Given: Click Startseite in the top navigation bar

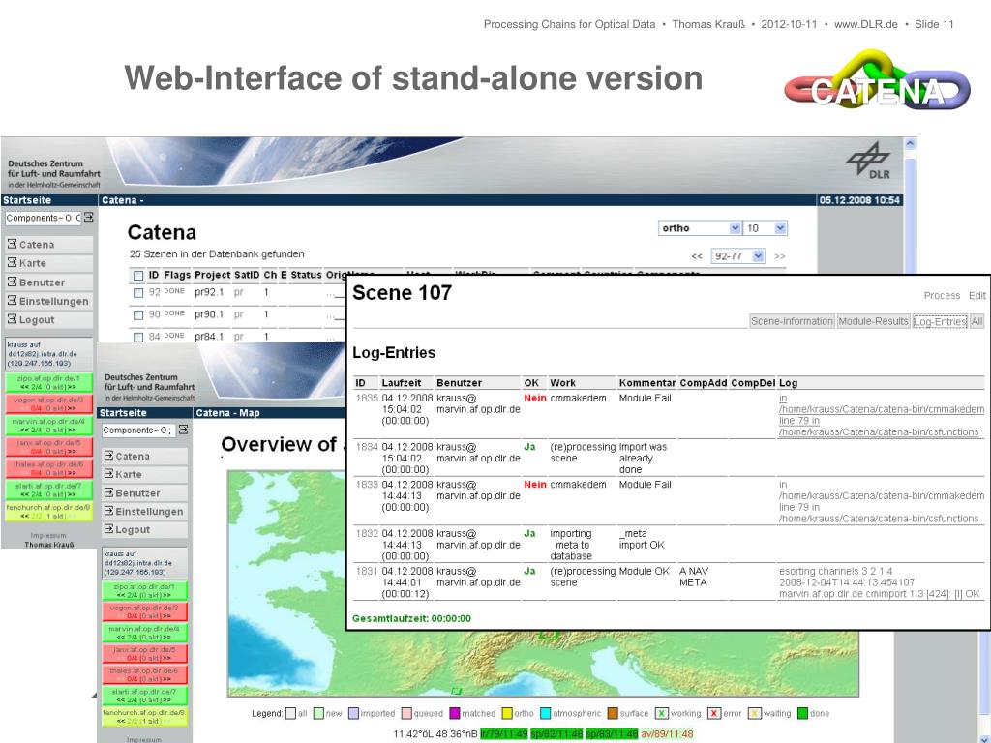Looking at the screenshot, I should click(x=27, y=200).
